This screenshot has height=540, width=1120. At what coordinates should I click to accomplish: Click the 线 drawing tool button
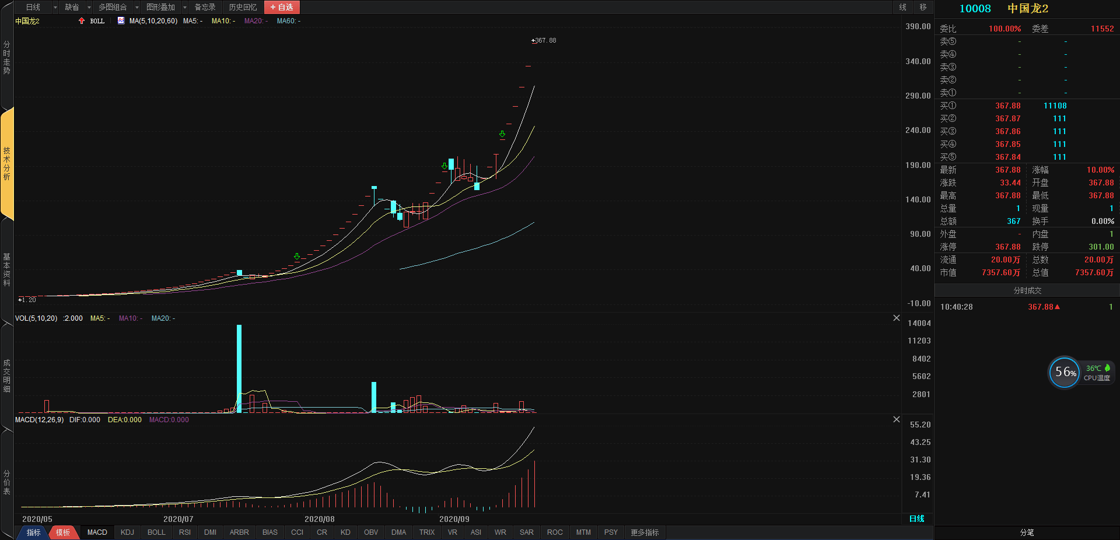point(902,7)
